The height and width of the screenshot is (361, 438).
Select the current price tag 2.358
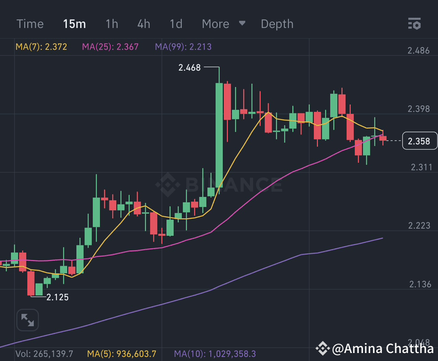point(420,141)
